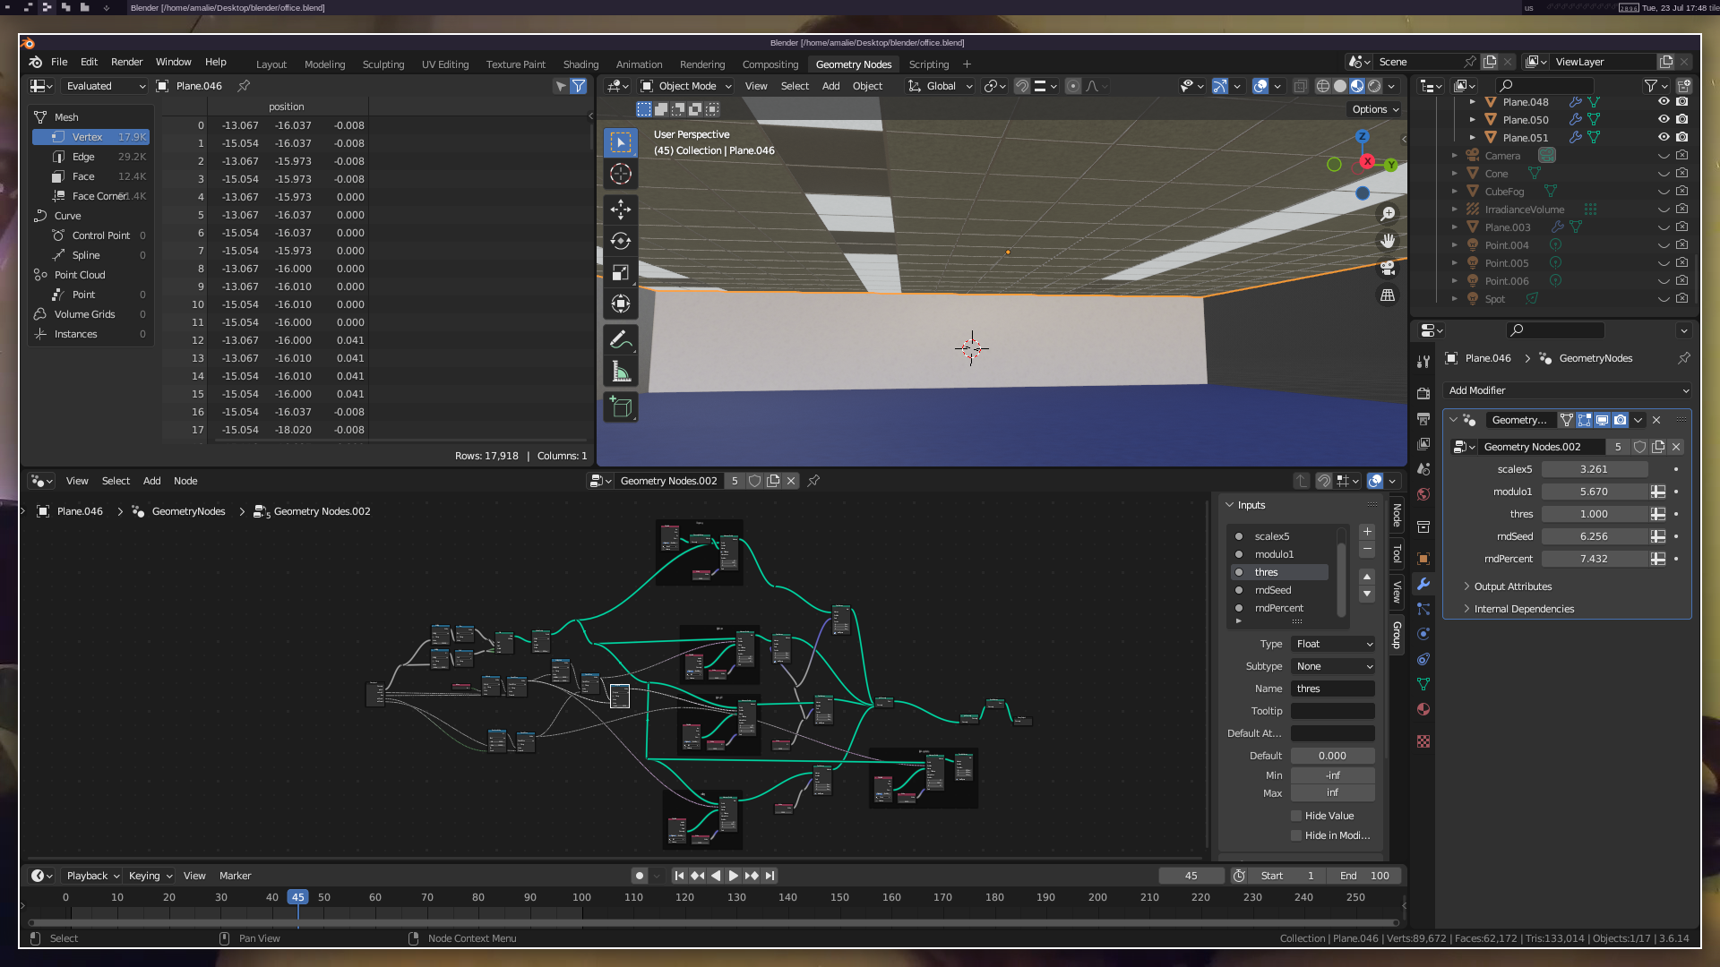Enable the Hide Value checkbox
Image resolution: width=1720 pixels, height=967 pixels.
click(1296, 816)
